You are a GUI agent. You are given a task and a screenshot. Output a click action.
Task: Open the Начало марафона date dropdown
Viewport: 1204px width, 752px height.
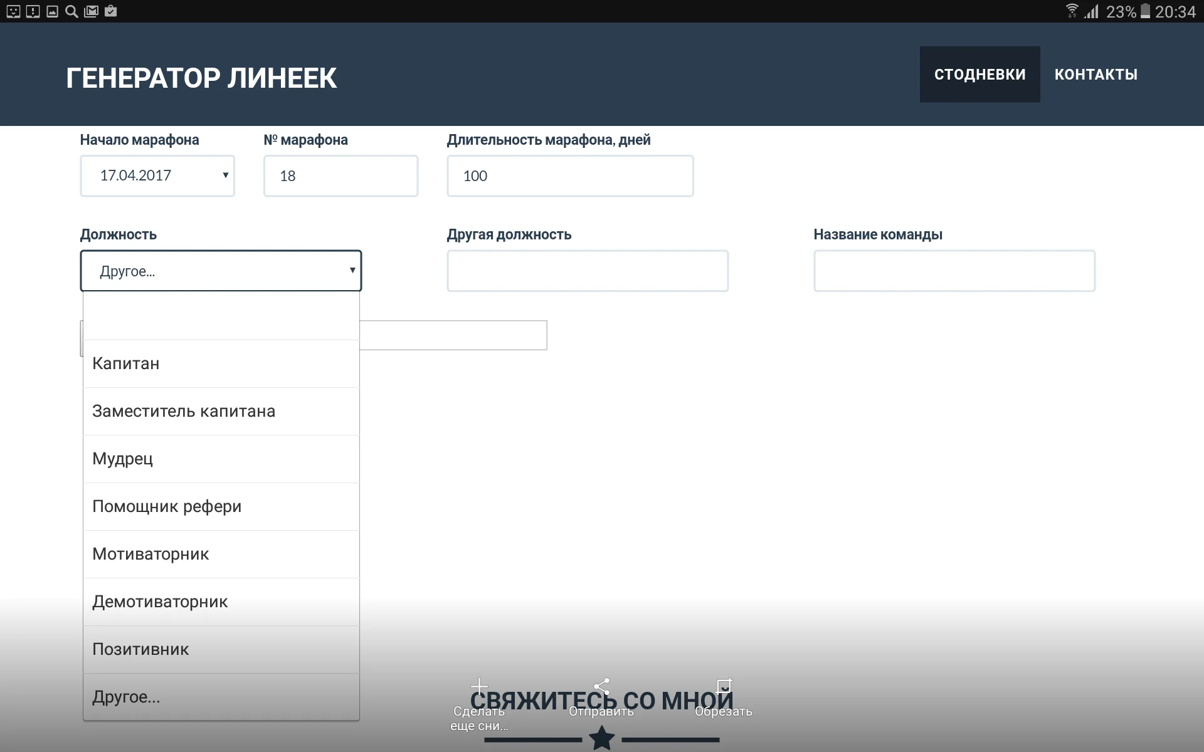(x=157, y=176)
